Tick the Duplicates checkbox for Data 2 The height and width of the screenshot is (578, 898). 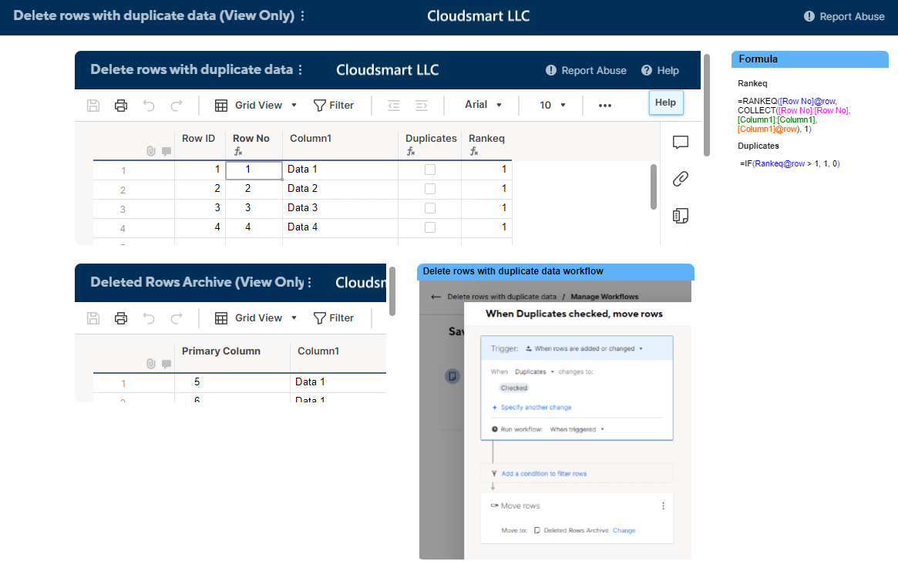(x=430, y=189)
